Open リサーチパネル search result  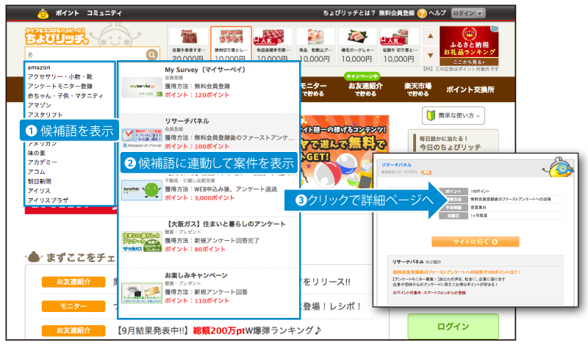pos(187,121)
